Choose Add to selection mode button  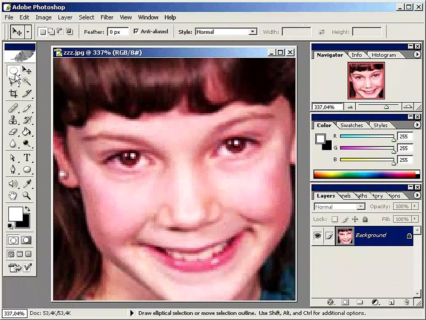pyautogui.click(x=51, y=32)
